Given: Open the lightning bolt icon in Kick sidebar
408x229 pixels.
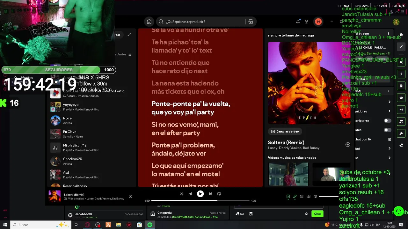Looking at the screenshot, I should (x=401, y=74).
